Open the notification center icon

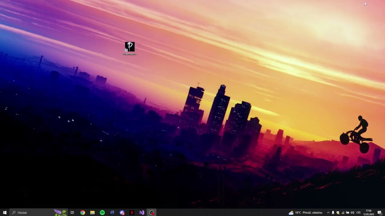(x=380, y=212)
